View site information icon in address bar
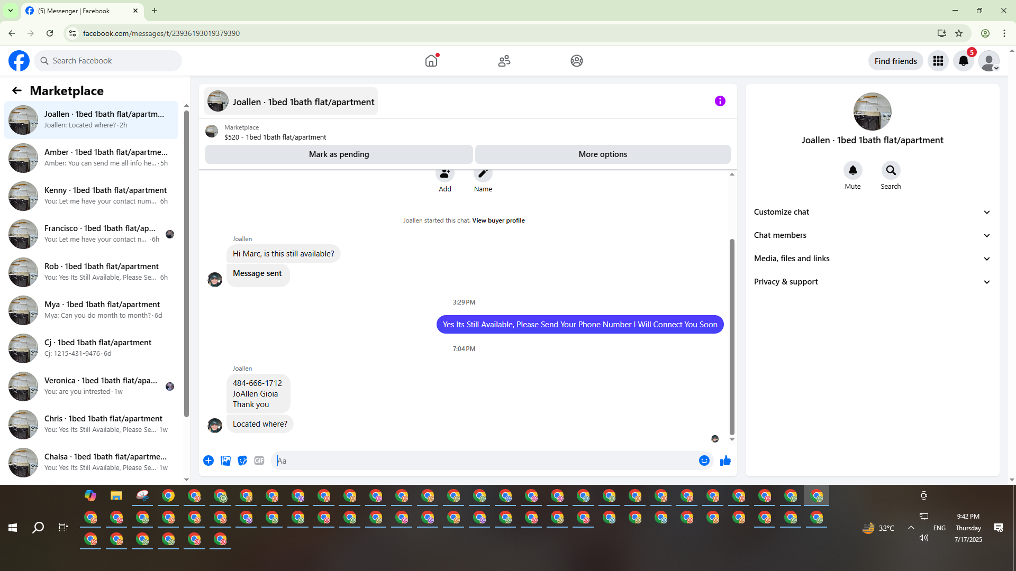 coord(72,33)
